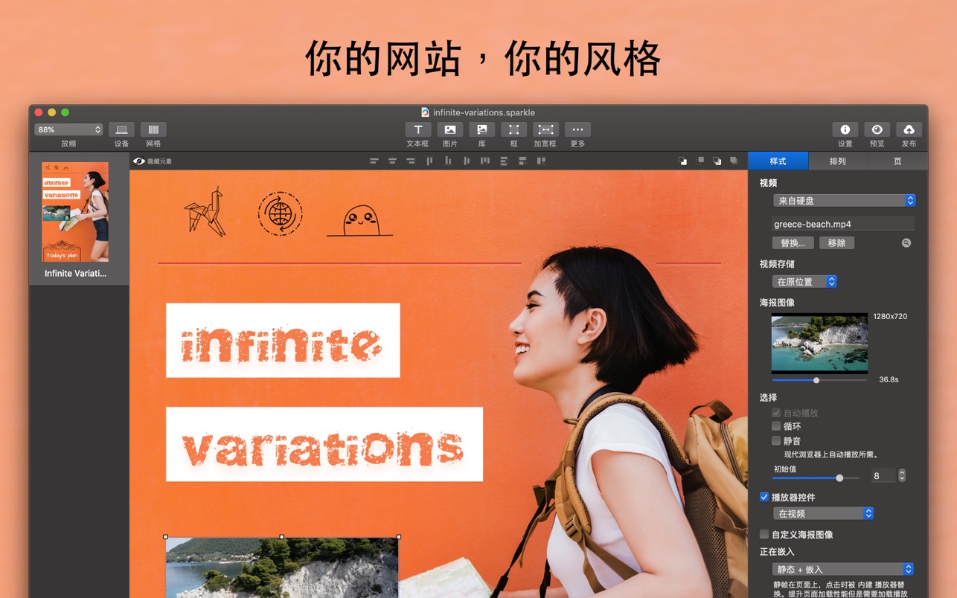
Task: Click the 初始值 slider
Action: pos(816,478)
